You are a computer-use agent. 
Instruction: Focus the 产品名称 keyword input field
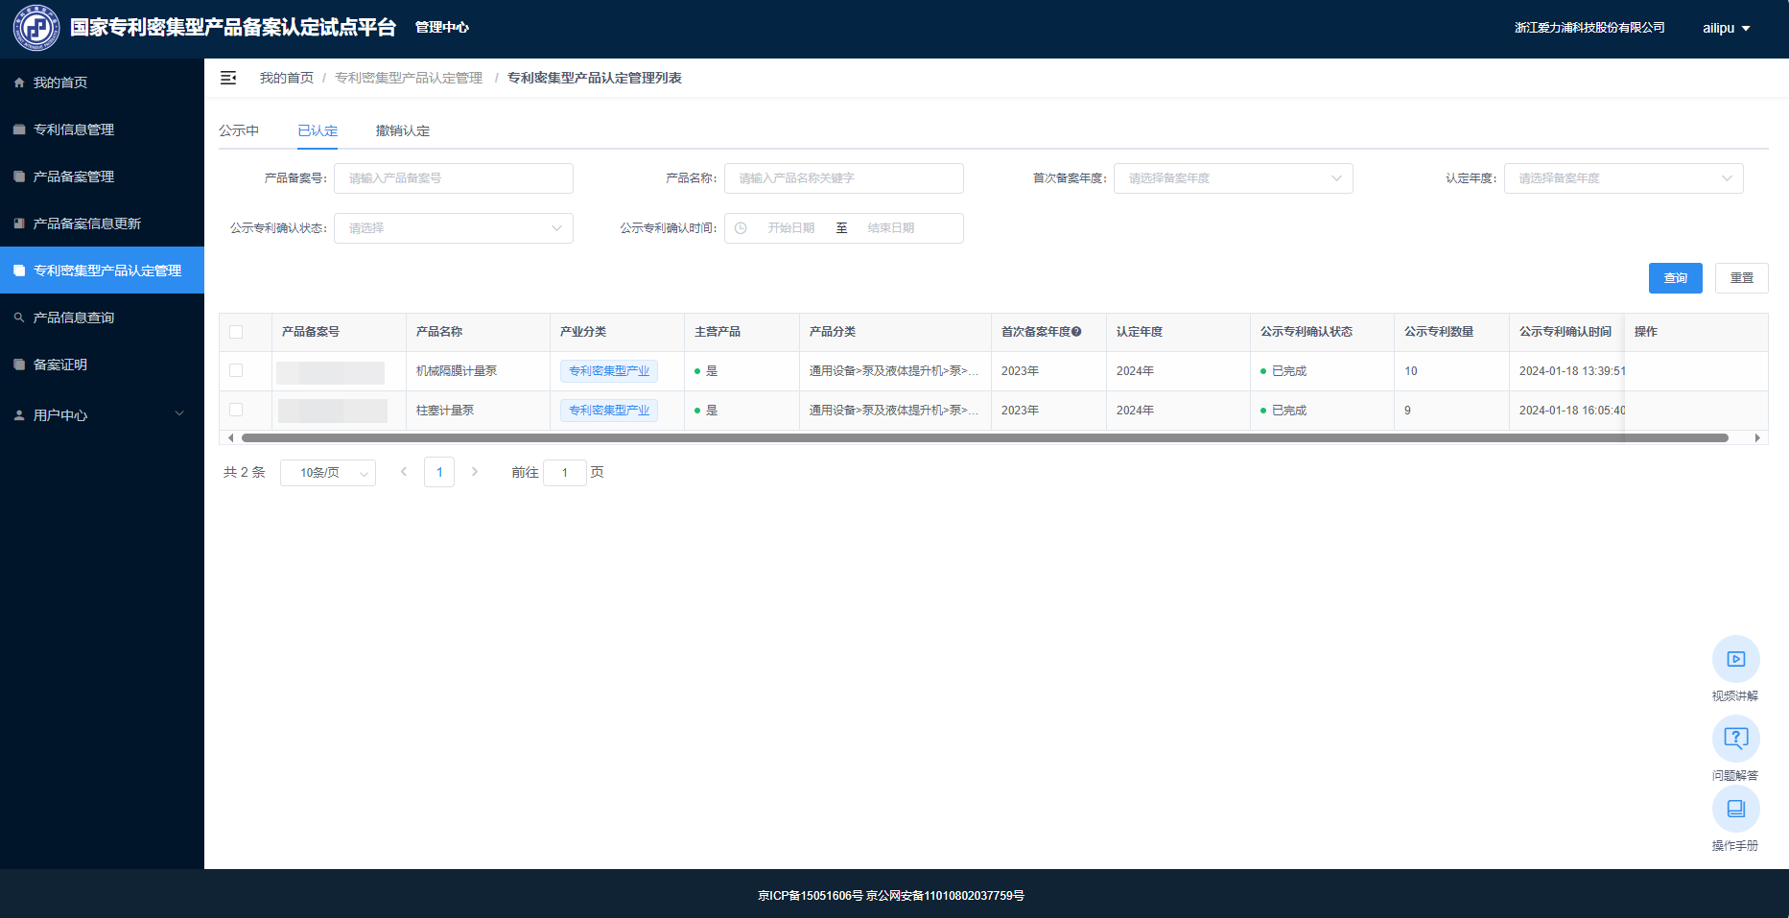(844, 178)
